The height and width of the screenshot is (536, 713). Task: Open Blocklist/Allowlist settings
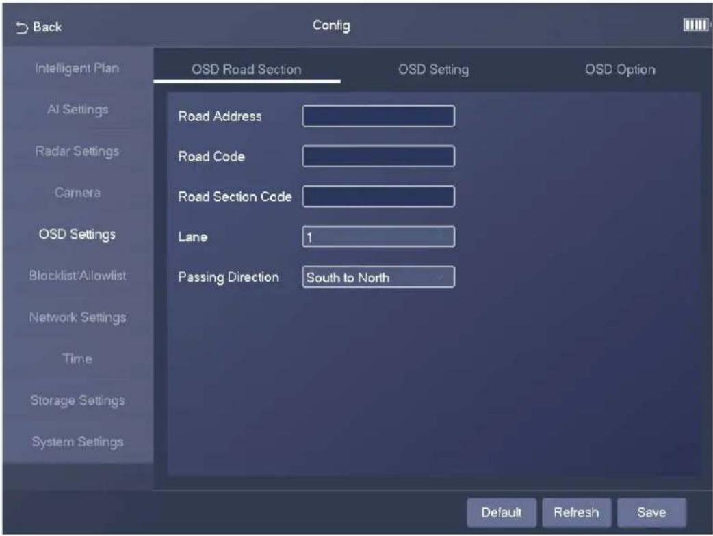[x=77, y=276]
